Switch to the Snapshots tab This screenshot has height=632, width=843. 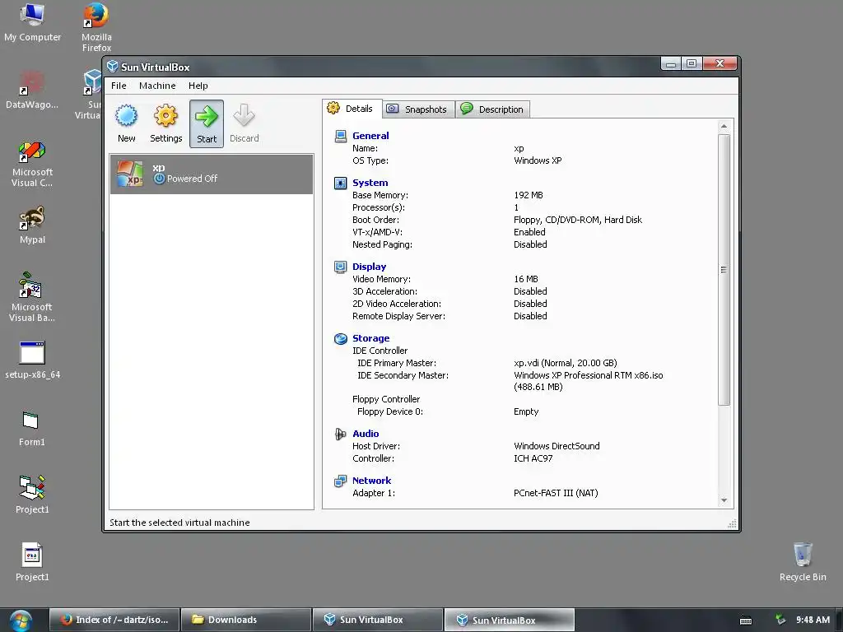[418, 109]
